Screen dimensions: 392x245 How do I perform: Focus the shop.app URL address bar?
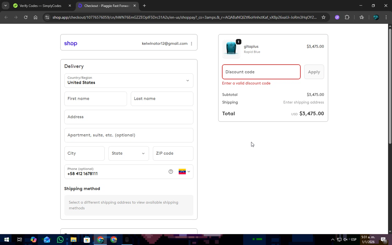[x=184, y=17]
